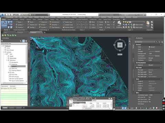165x123 pixels.
Task: Select the Array tool
Action: tap(108, 27)
